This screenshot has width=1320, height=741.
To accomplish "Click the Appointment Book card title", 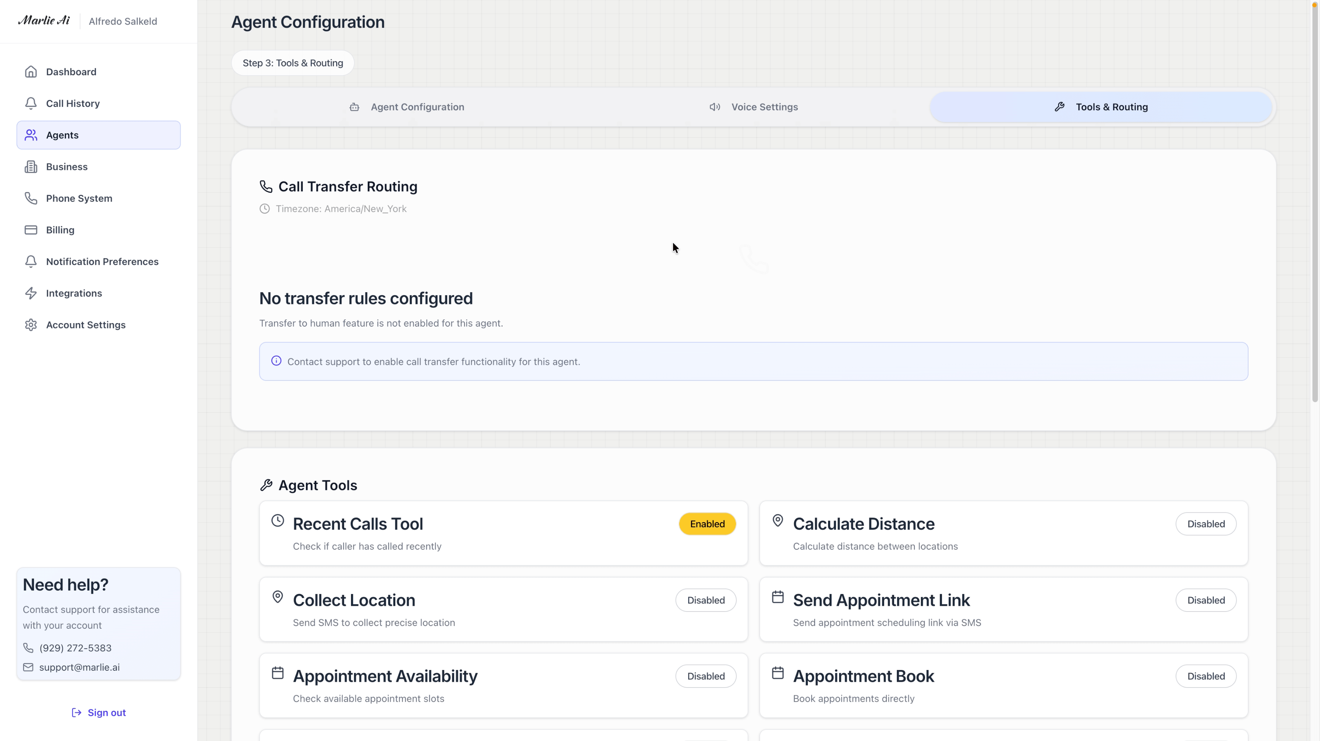I will coord(864,676).
